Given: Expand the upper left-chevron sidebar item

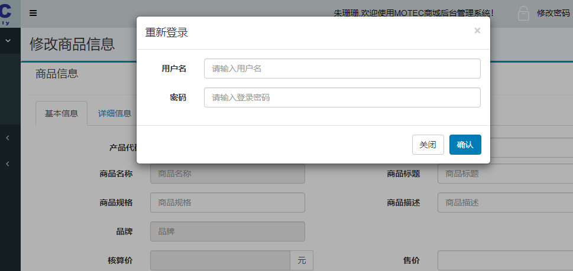Looking at the screenshot, I should coord(8,138).
